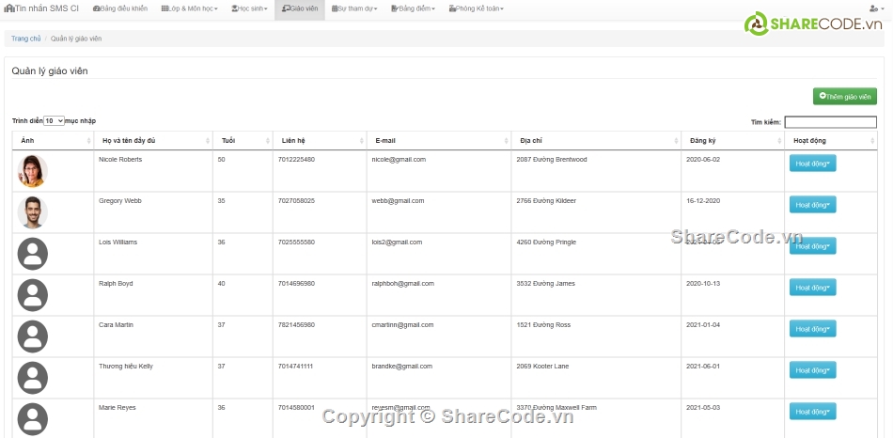Click the Tin nhắn SMS CI brand logo
This screenshot has height=438, width=893.
click(x=41, y=8)
